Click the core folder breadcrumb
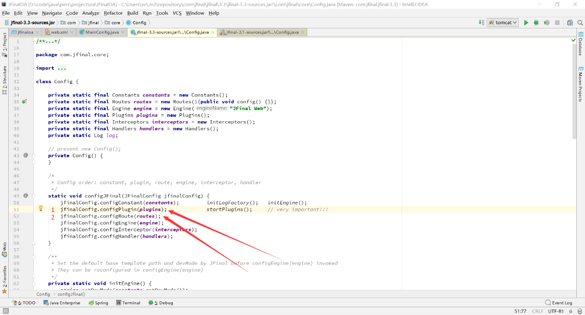 [112, 22]
